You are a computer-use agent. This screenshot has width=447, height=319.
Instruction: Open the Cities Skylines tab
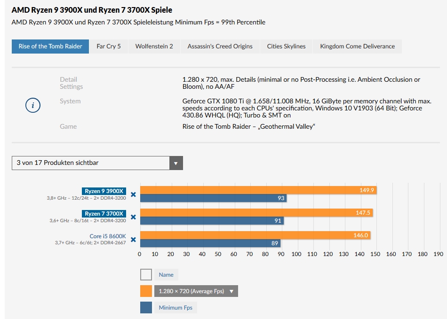click(286, 47)
